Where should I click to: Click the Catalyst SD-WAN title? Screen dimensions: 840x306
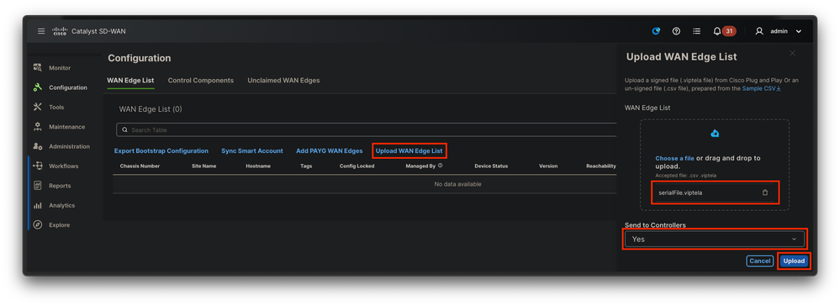point(98,32)
